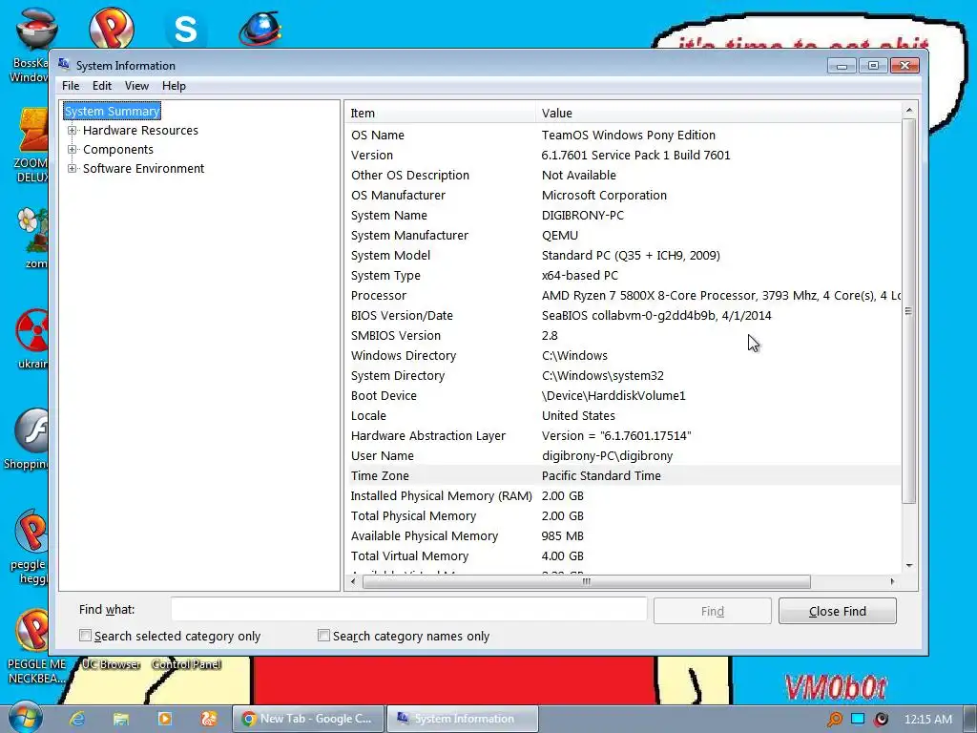Screen dimensions: 977x733
Task: Select the Hardware Resources tree item
Action: point(140,130)
